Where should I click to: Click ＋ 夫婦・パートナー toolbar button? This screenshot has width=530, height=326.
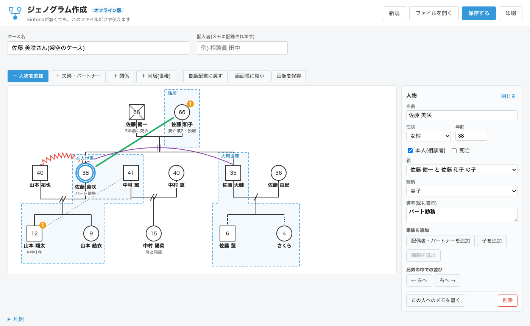[78, 76]
